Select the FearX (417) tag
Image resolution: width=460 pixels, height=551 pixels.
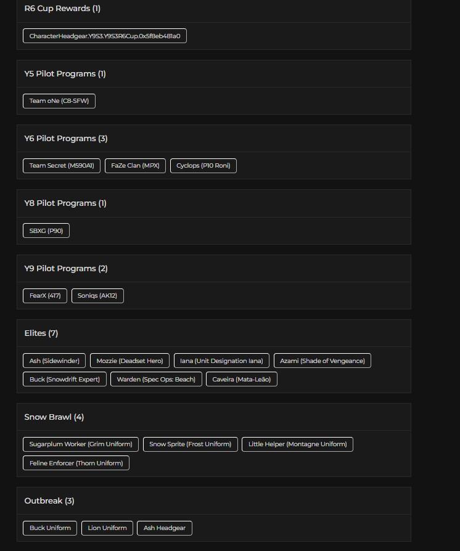click(45, 295)
